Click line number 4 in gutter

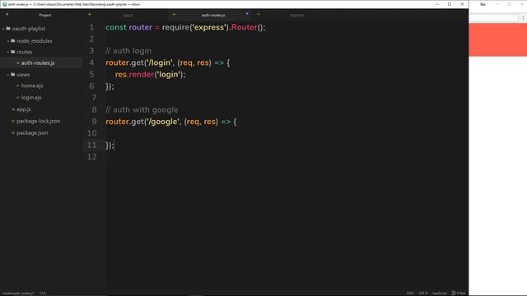point(91,62)
